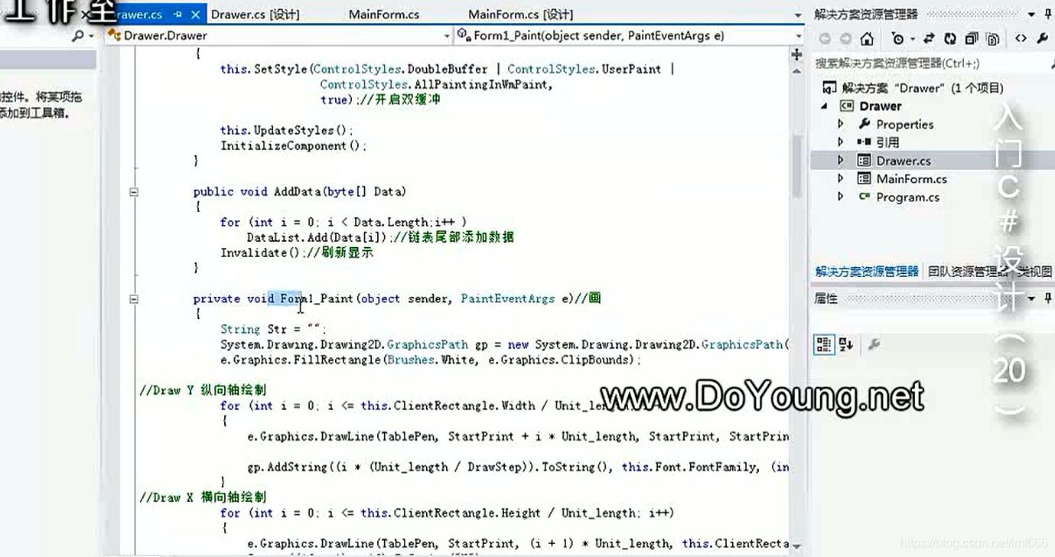
Task: Expand the Properties node
Action: pos(841,124)
